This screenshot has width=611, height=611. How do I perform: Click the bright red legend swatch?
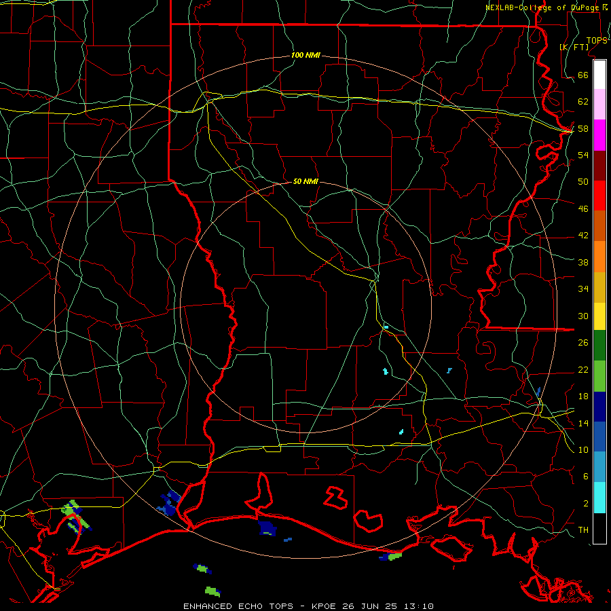(x=599, y=196)
